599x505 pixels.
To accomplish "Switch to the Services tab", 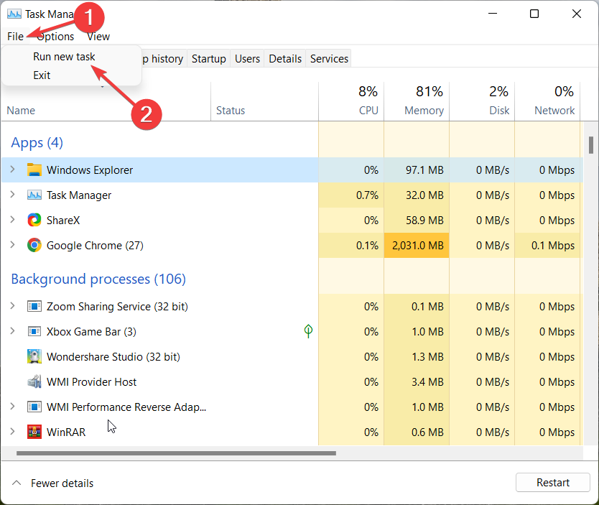I will point(328,58).
